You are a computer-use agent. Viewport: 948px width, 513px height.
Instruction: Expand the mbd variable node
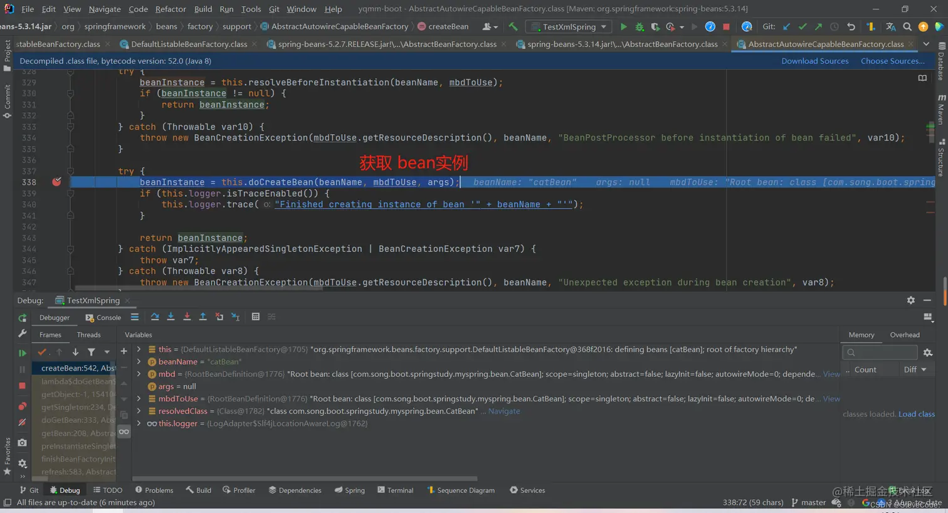point(139,374)
